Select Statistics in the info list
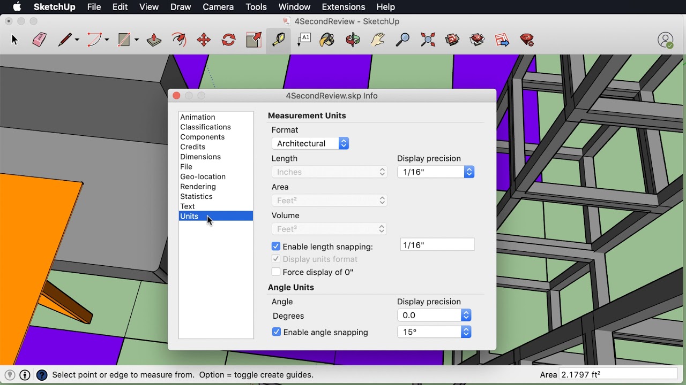The width and height of the screenshot is (686, 385). (x=215, y=196)
